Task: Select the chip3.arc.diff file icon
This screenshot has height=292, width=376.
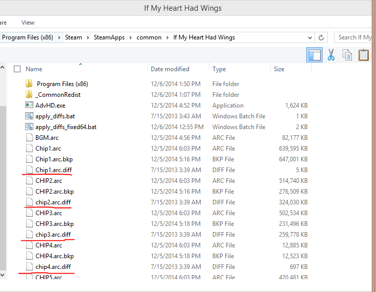Action: coord(29,234)
